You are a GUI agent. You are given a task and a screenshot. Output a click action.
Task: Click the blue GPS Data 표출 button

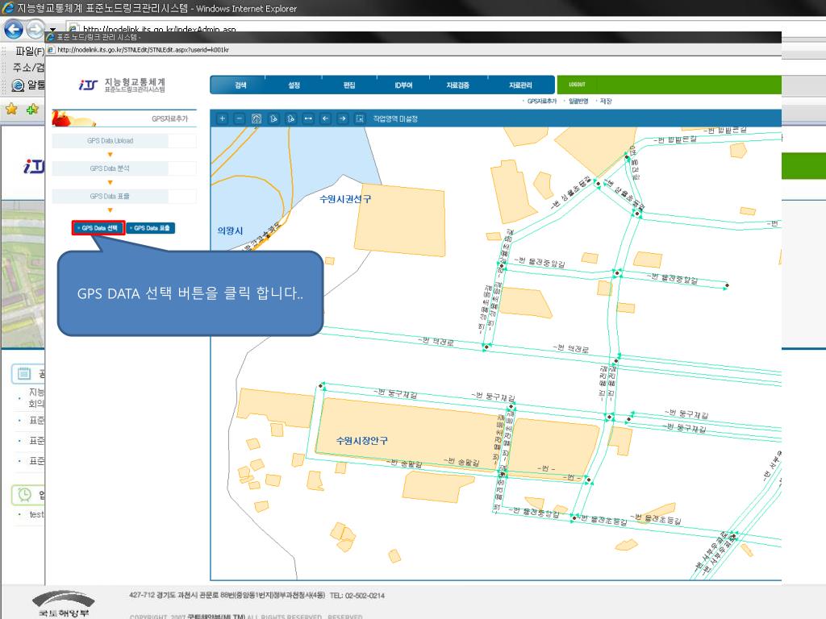point(151,228)
